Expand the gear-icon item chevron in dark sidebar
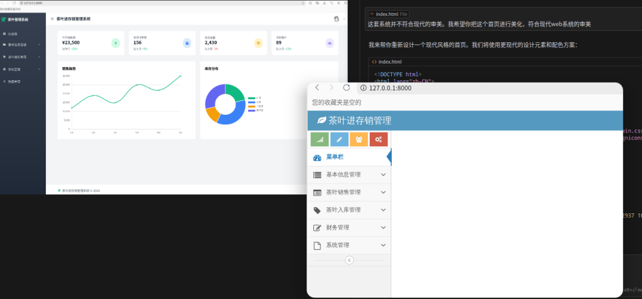 coord(39,69)
